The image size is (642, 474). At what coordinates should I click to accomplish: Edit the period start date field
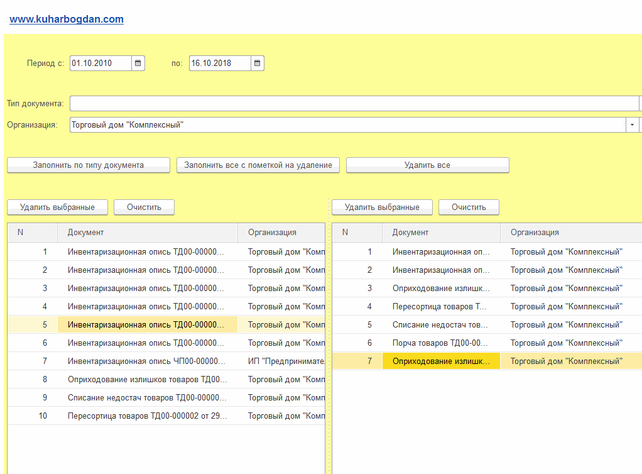coord(101,63)
